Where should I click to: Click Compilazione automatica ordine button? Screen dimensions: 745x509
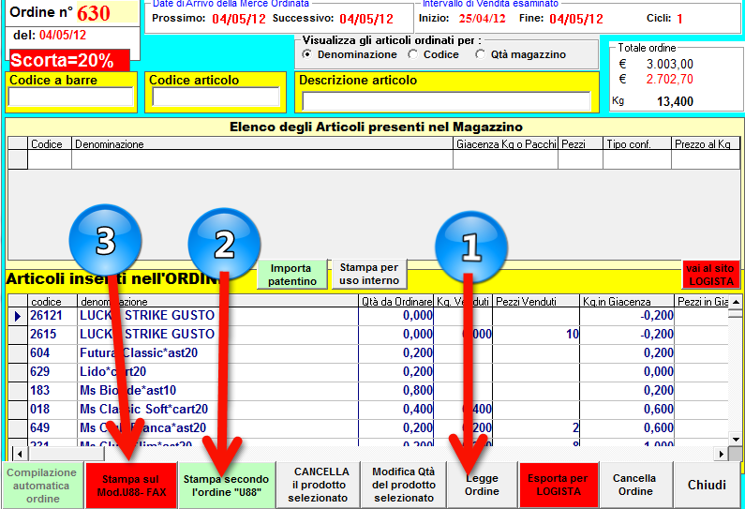(42, 486)
